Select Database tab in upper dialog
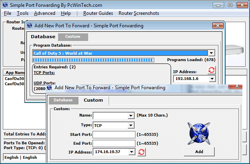 pos(43,37)
